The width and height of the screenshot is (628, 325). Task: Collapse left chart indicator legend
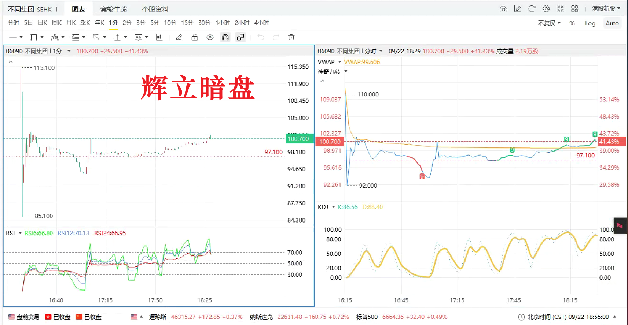pyautogui.click(x=11, y=62)
